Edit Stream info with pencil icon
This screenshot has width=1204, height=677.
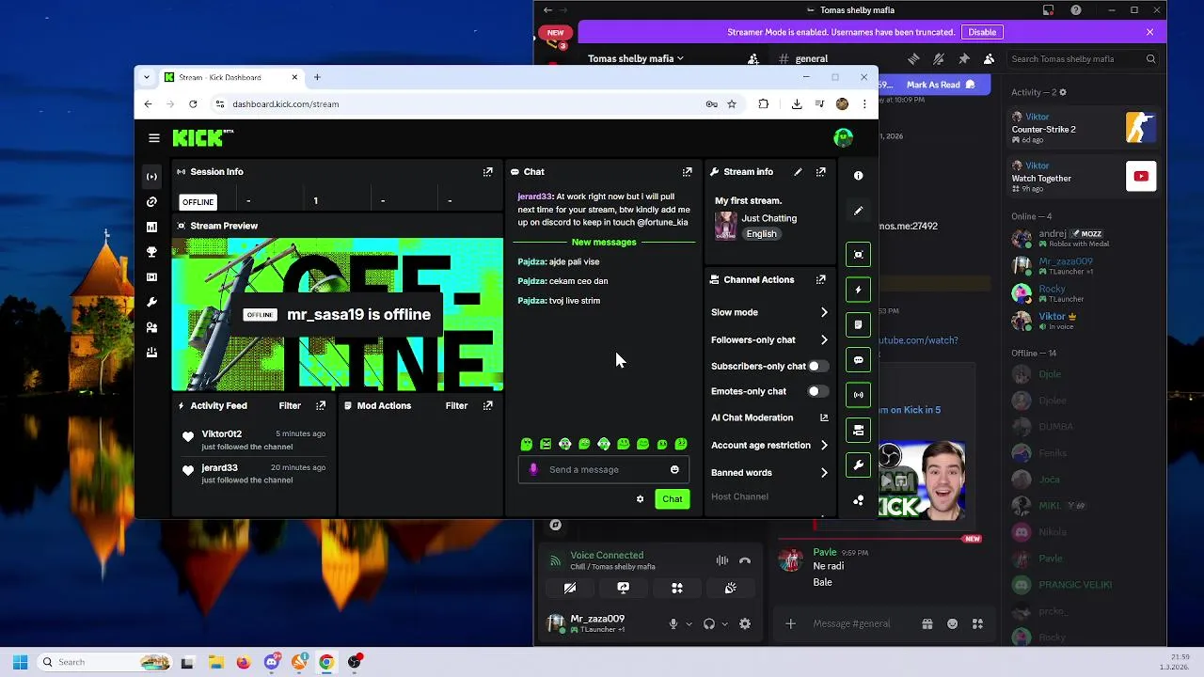click(798, 172)
